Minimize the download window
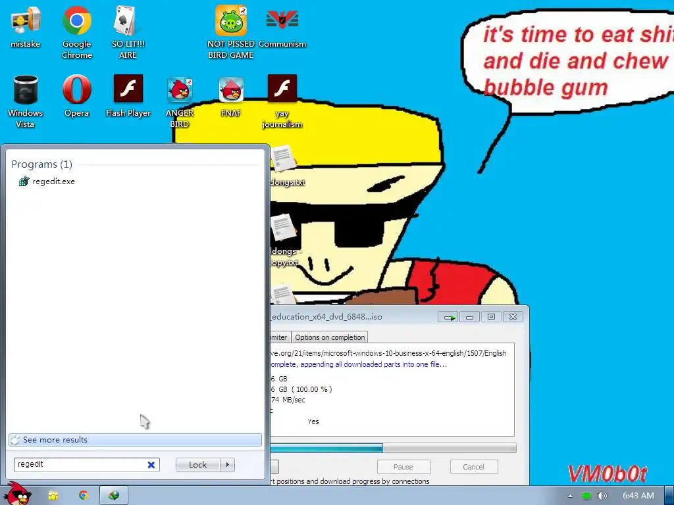The height and width of the screenshot is (505, 674). pos(469,317)
